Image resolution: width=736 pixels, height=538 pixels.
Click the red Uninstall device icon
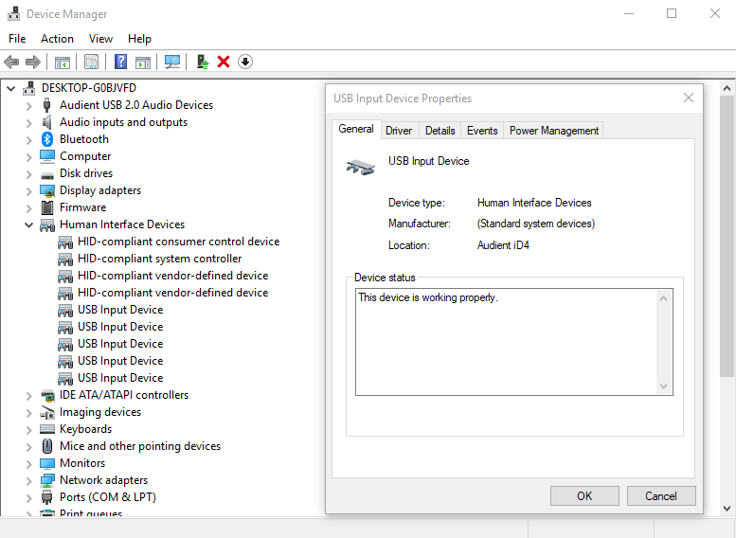click(224, 62)
